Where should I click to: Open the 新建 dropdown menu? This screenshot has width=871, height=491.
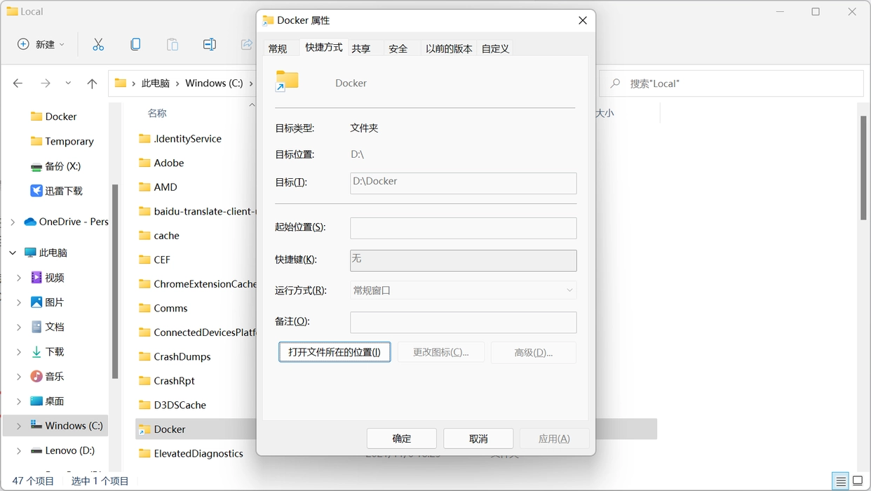[x=41, y=44]
